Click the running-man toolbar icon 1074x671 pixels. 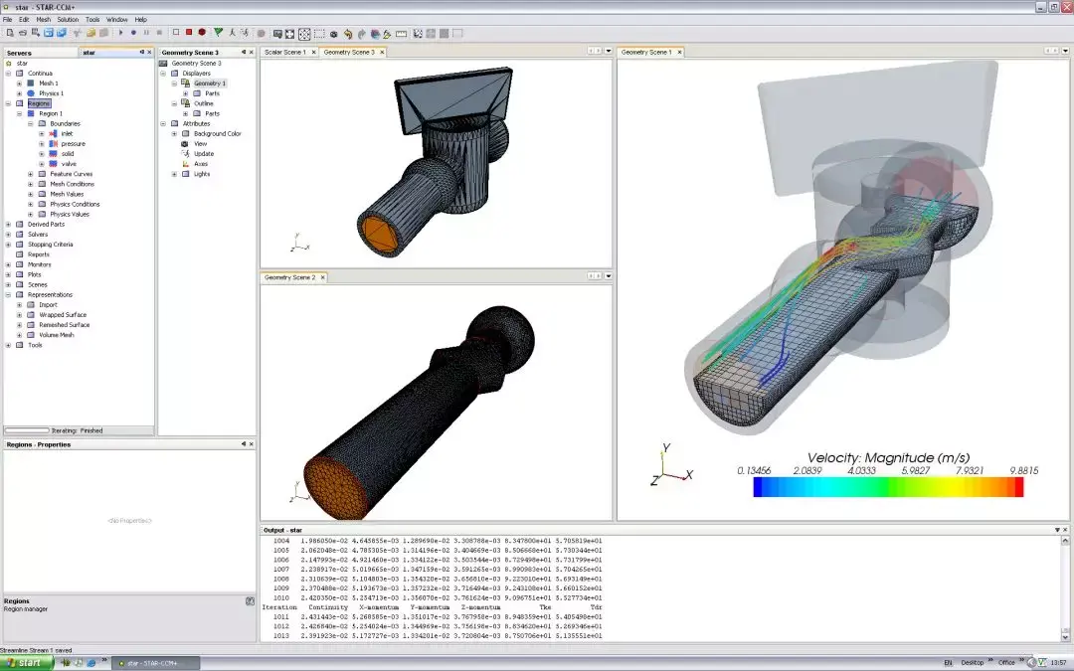coord(232,32)
